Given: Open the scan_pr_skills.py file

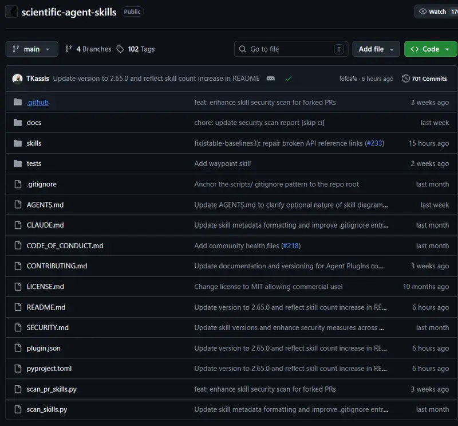Looking at the screenshot, I should pos(52,389).
